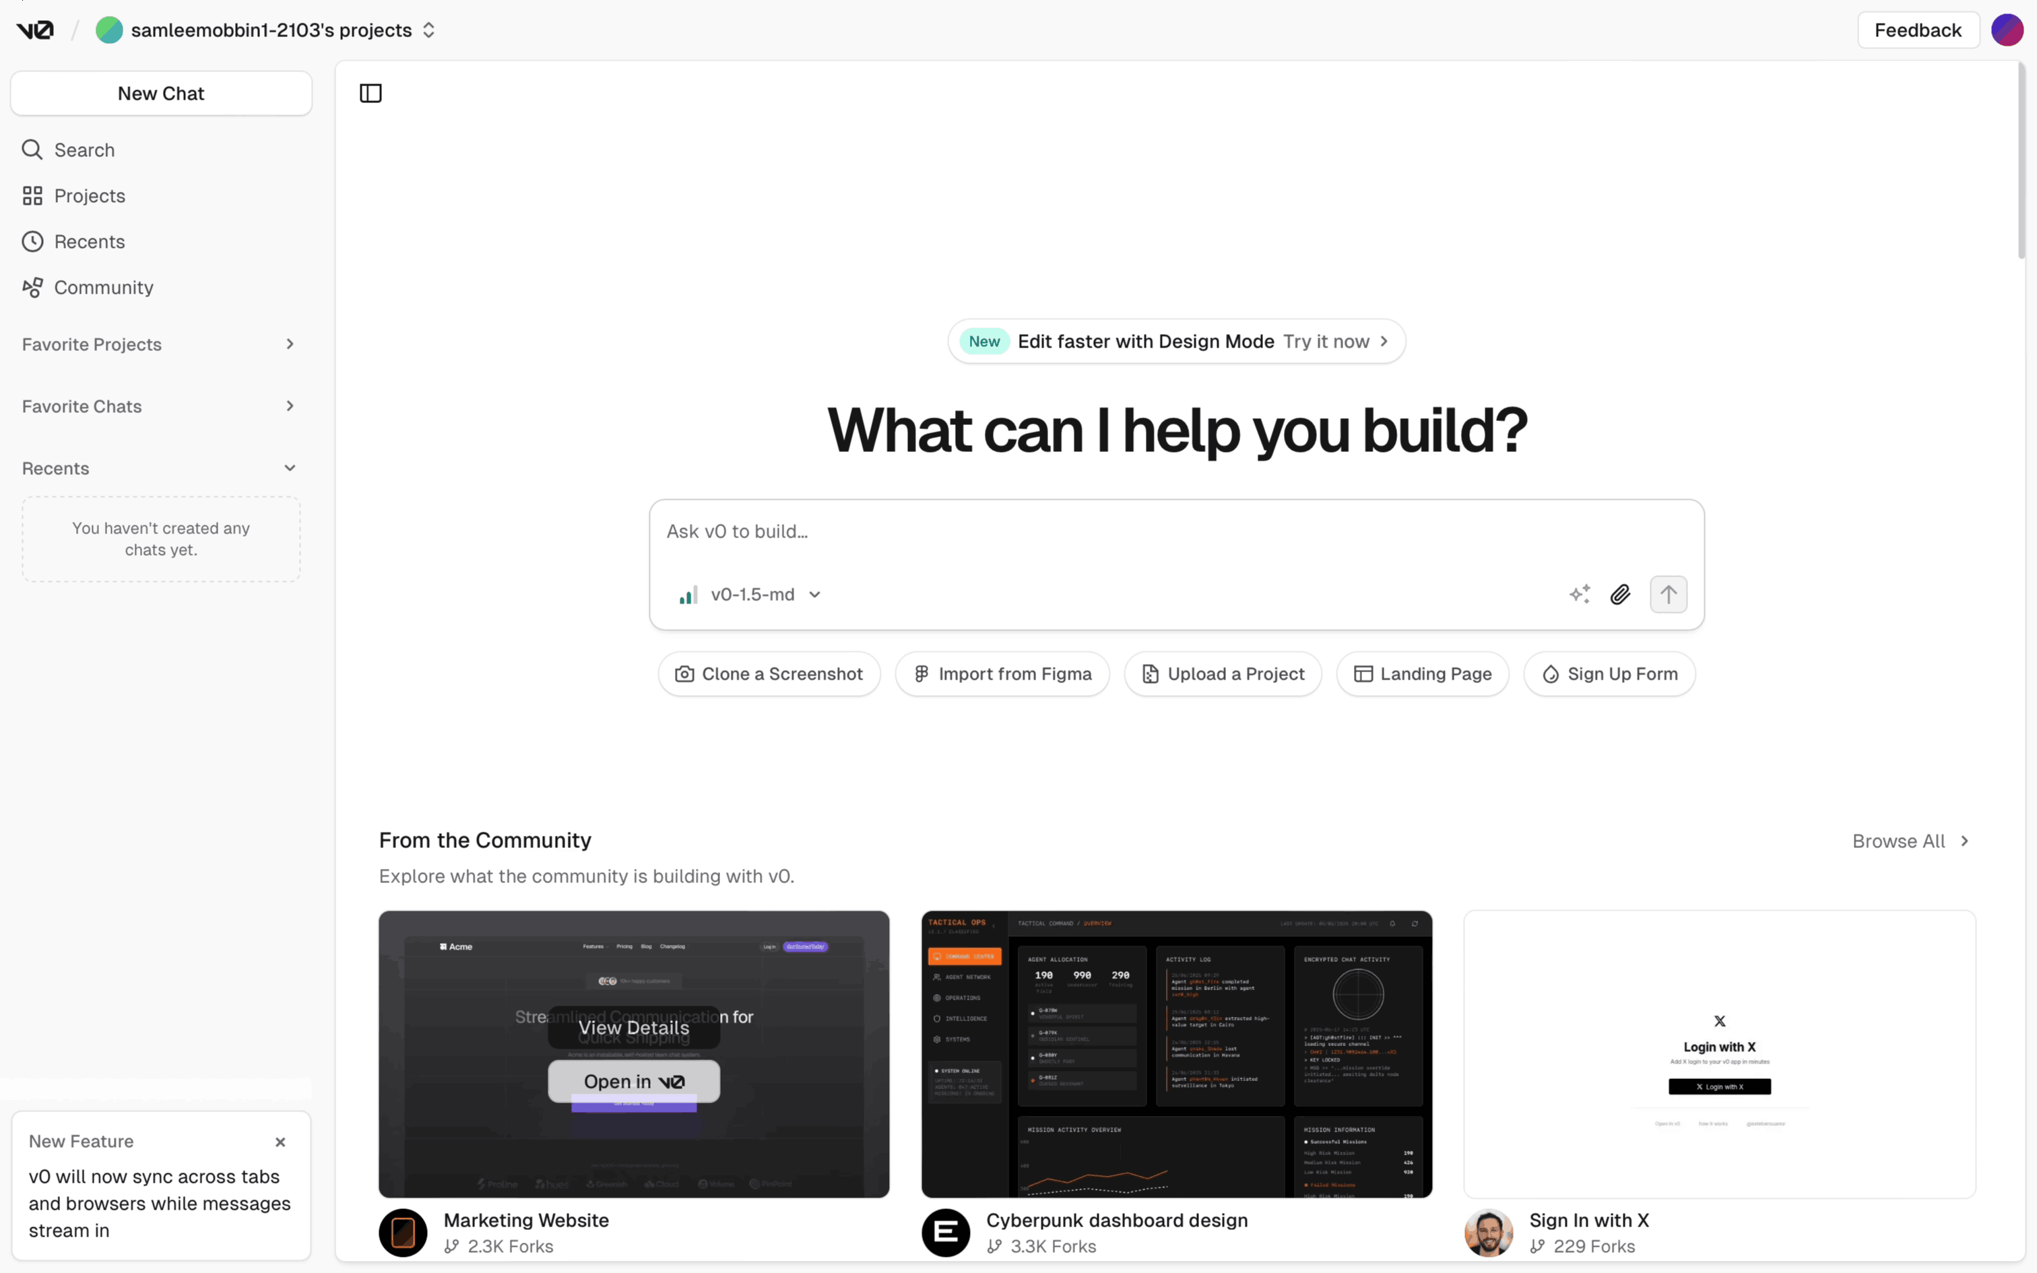Open the v0-1.5-md model dropdown
This screenshot has height=1273, width=2037.
point(751,594)
